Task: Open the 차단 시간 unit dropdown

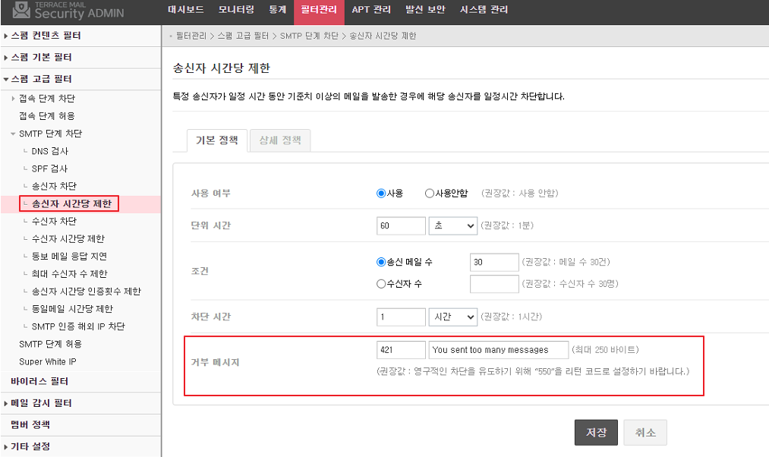Action: pos(453,317)
